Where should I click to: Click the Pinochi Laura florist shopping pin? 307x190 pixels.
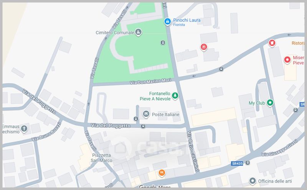click(x=167, y=21)
